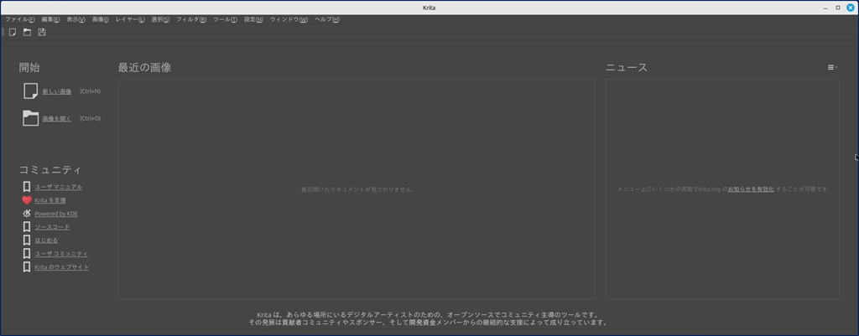Screen dimensions: 859x336
Task: Click the open file toolbar icon
Action: pos(27,32)
